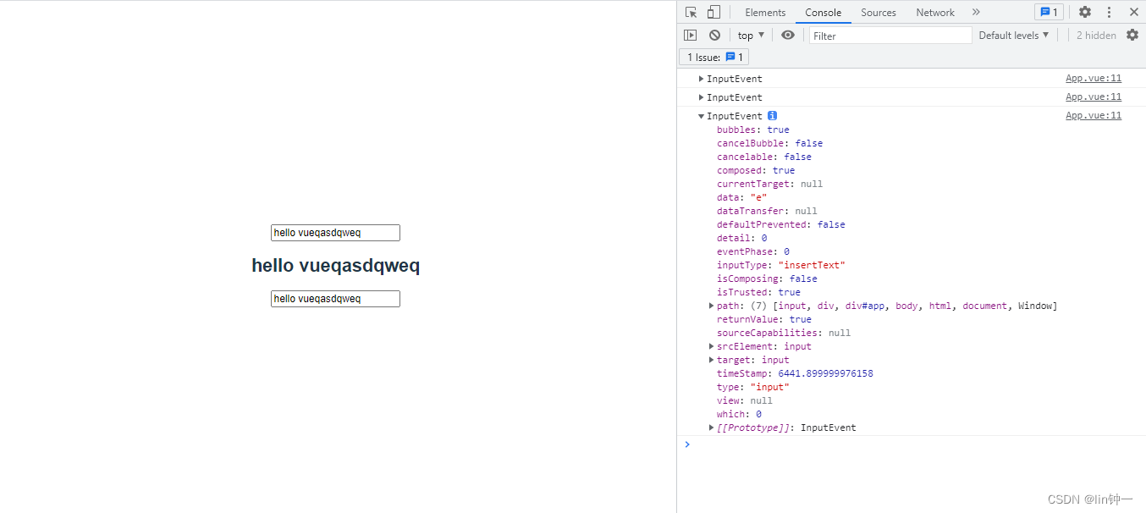Expand the path array property
The width and height of the screenshot is (1146, 513).
pyautogui.click(x=712, y=306)
